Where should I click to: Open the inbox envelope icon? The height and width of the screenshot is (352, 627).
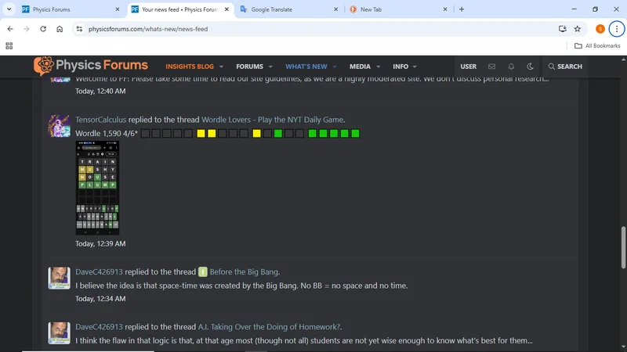pyautogui.click(x=492, y=66)
